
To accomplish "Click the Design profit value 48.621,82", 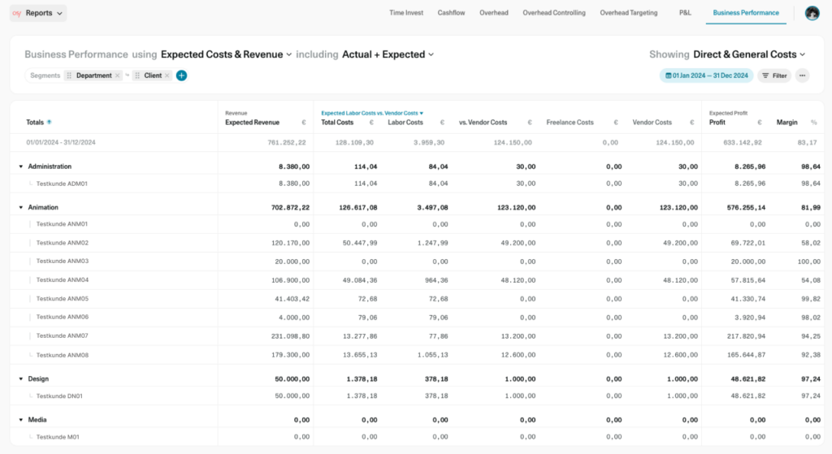I will pos(747,379).
